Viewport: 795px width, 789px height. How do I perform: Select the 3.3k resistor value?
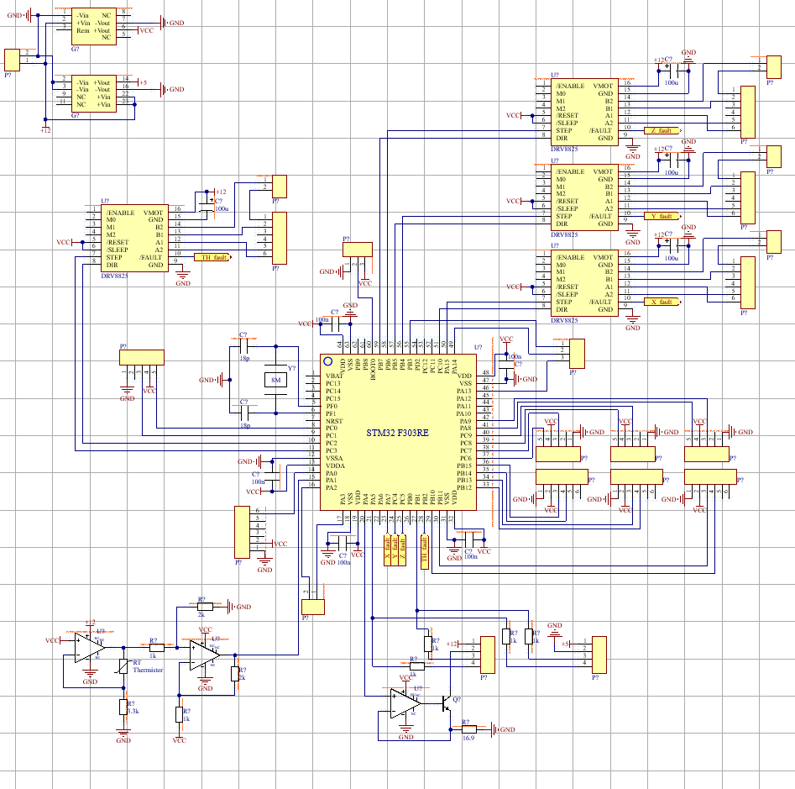(133, 711)
